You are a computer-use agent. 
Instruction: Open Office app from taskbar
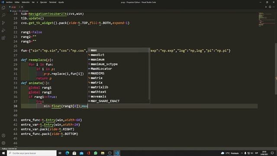[x=88, y=153]
